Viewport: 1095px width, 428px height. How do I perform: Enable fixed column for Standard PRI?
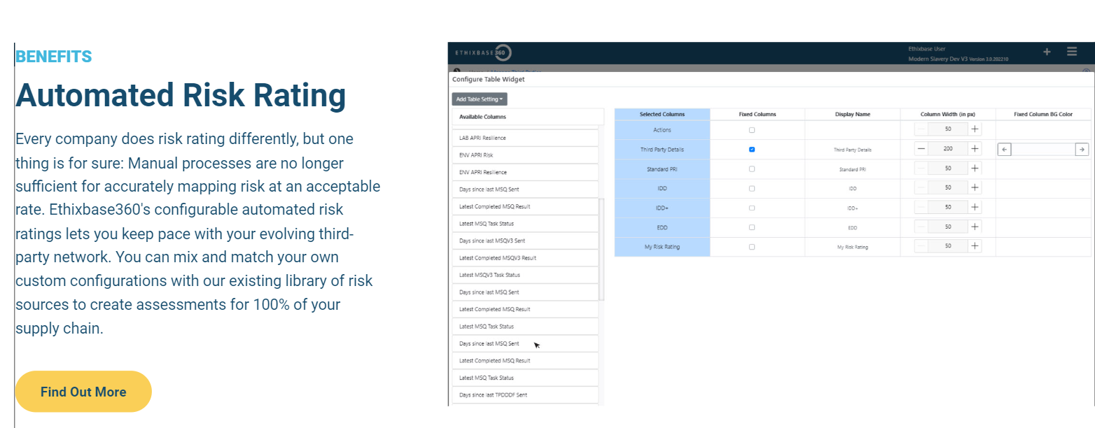pos(752,169)
